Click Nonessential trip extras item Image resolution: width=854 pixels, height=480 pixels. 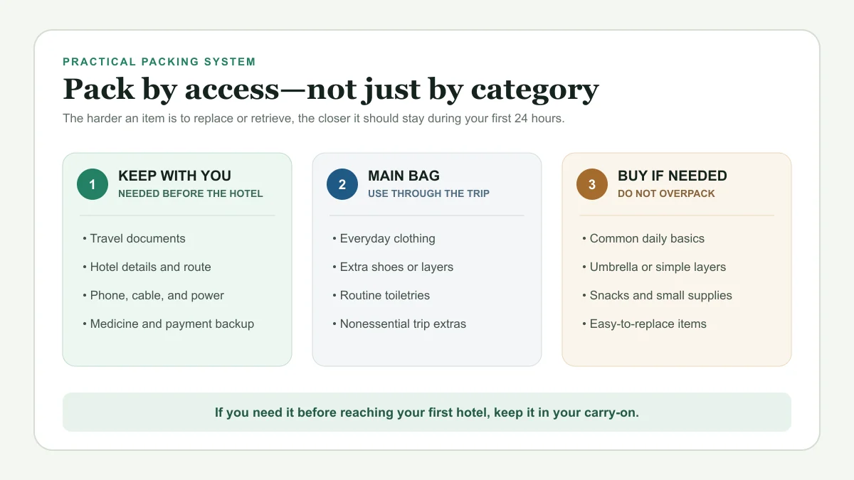tap(399, 324)
